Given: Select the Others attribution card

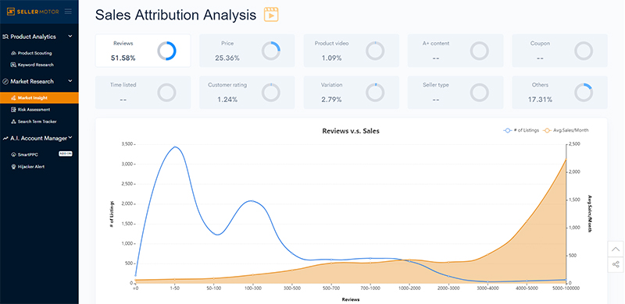Looking at the screenshot, I should tap(559, 92).
